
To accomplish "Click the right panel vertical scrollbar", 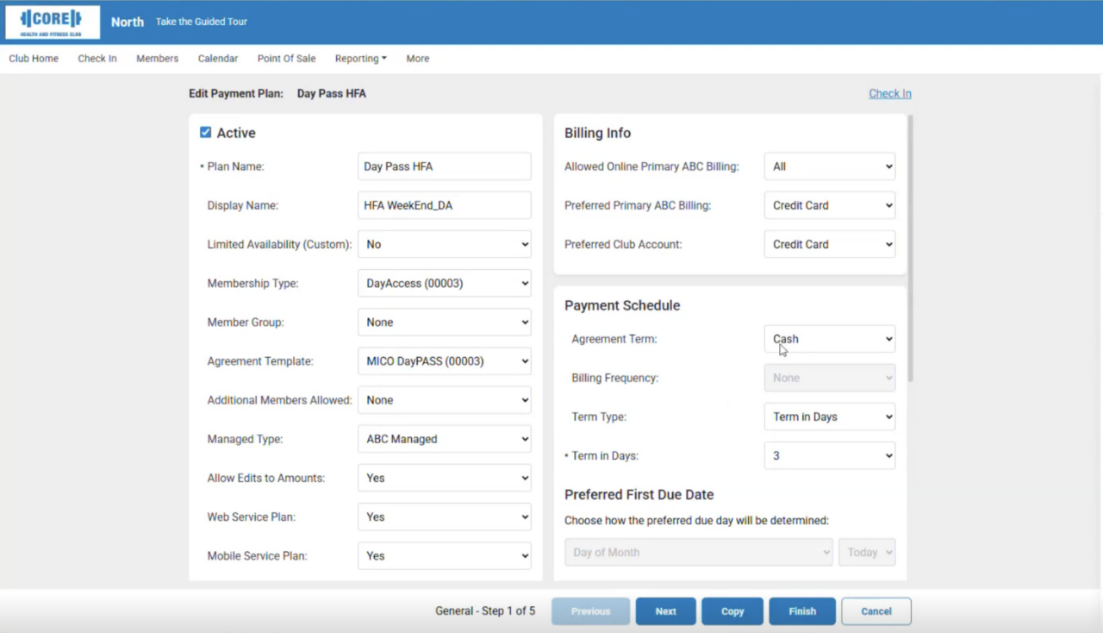I will [x=910, y=250].
